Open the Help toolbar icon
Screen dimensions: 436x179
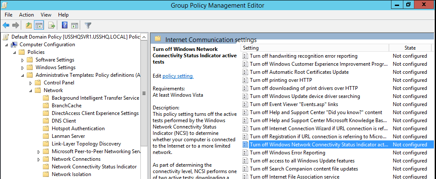coord(64,25)
